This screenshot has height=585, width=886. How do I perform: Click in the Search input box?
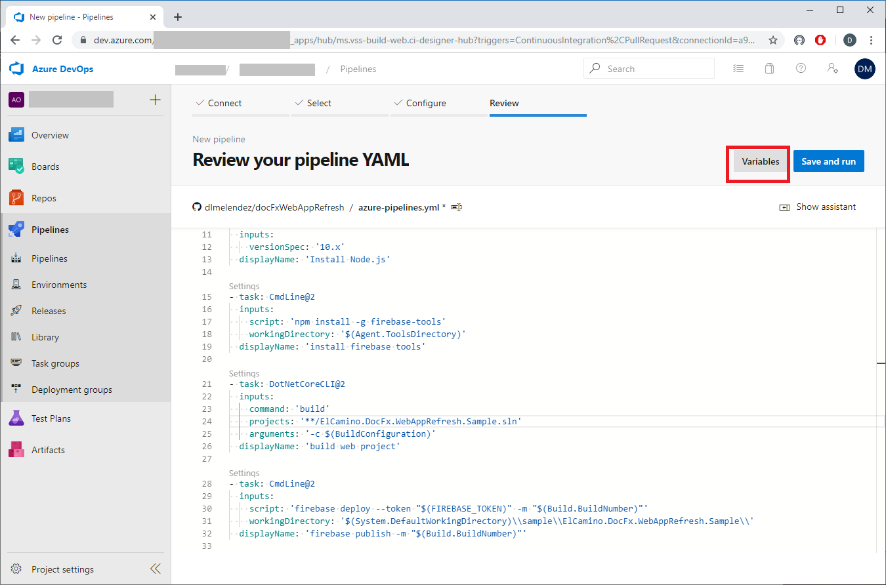click(x=656, y=69)
